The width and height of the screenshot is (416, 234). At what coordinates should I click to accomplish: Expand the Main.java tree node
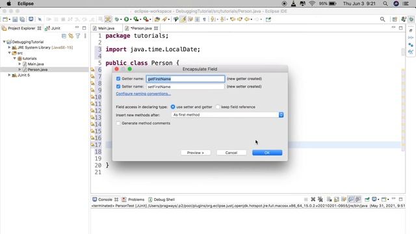[19, 64]
